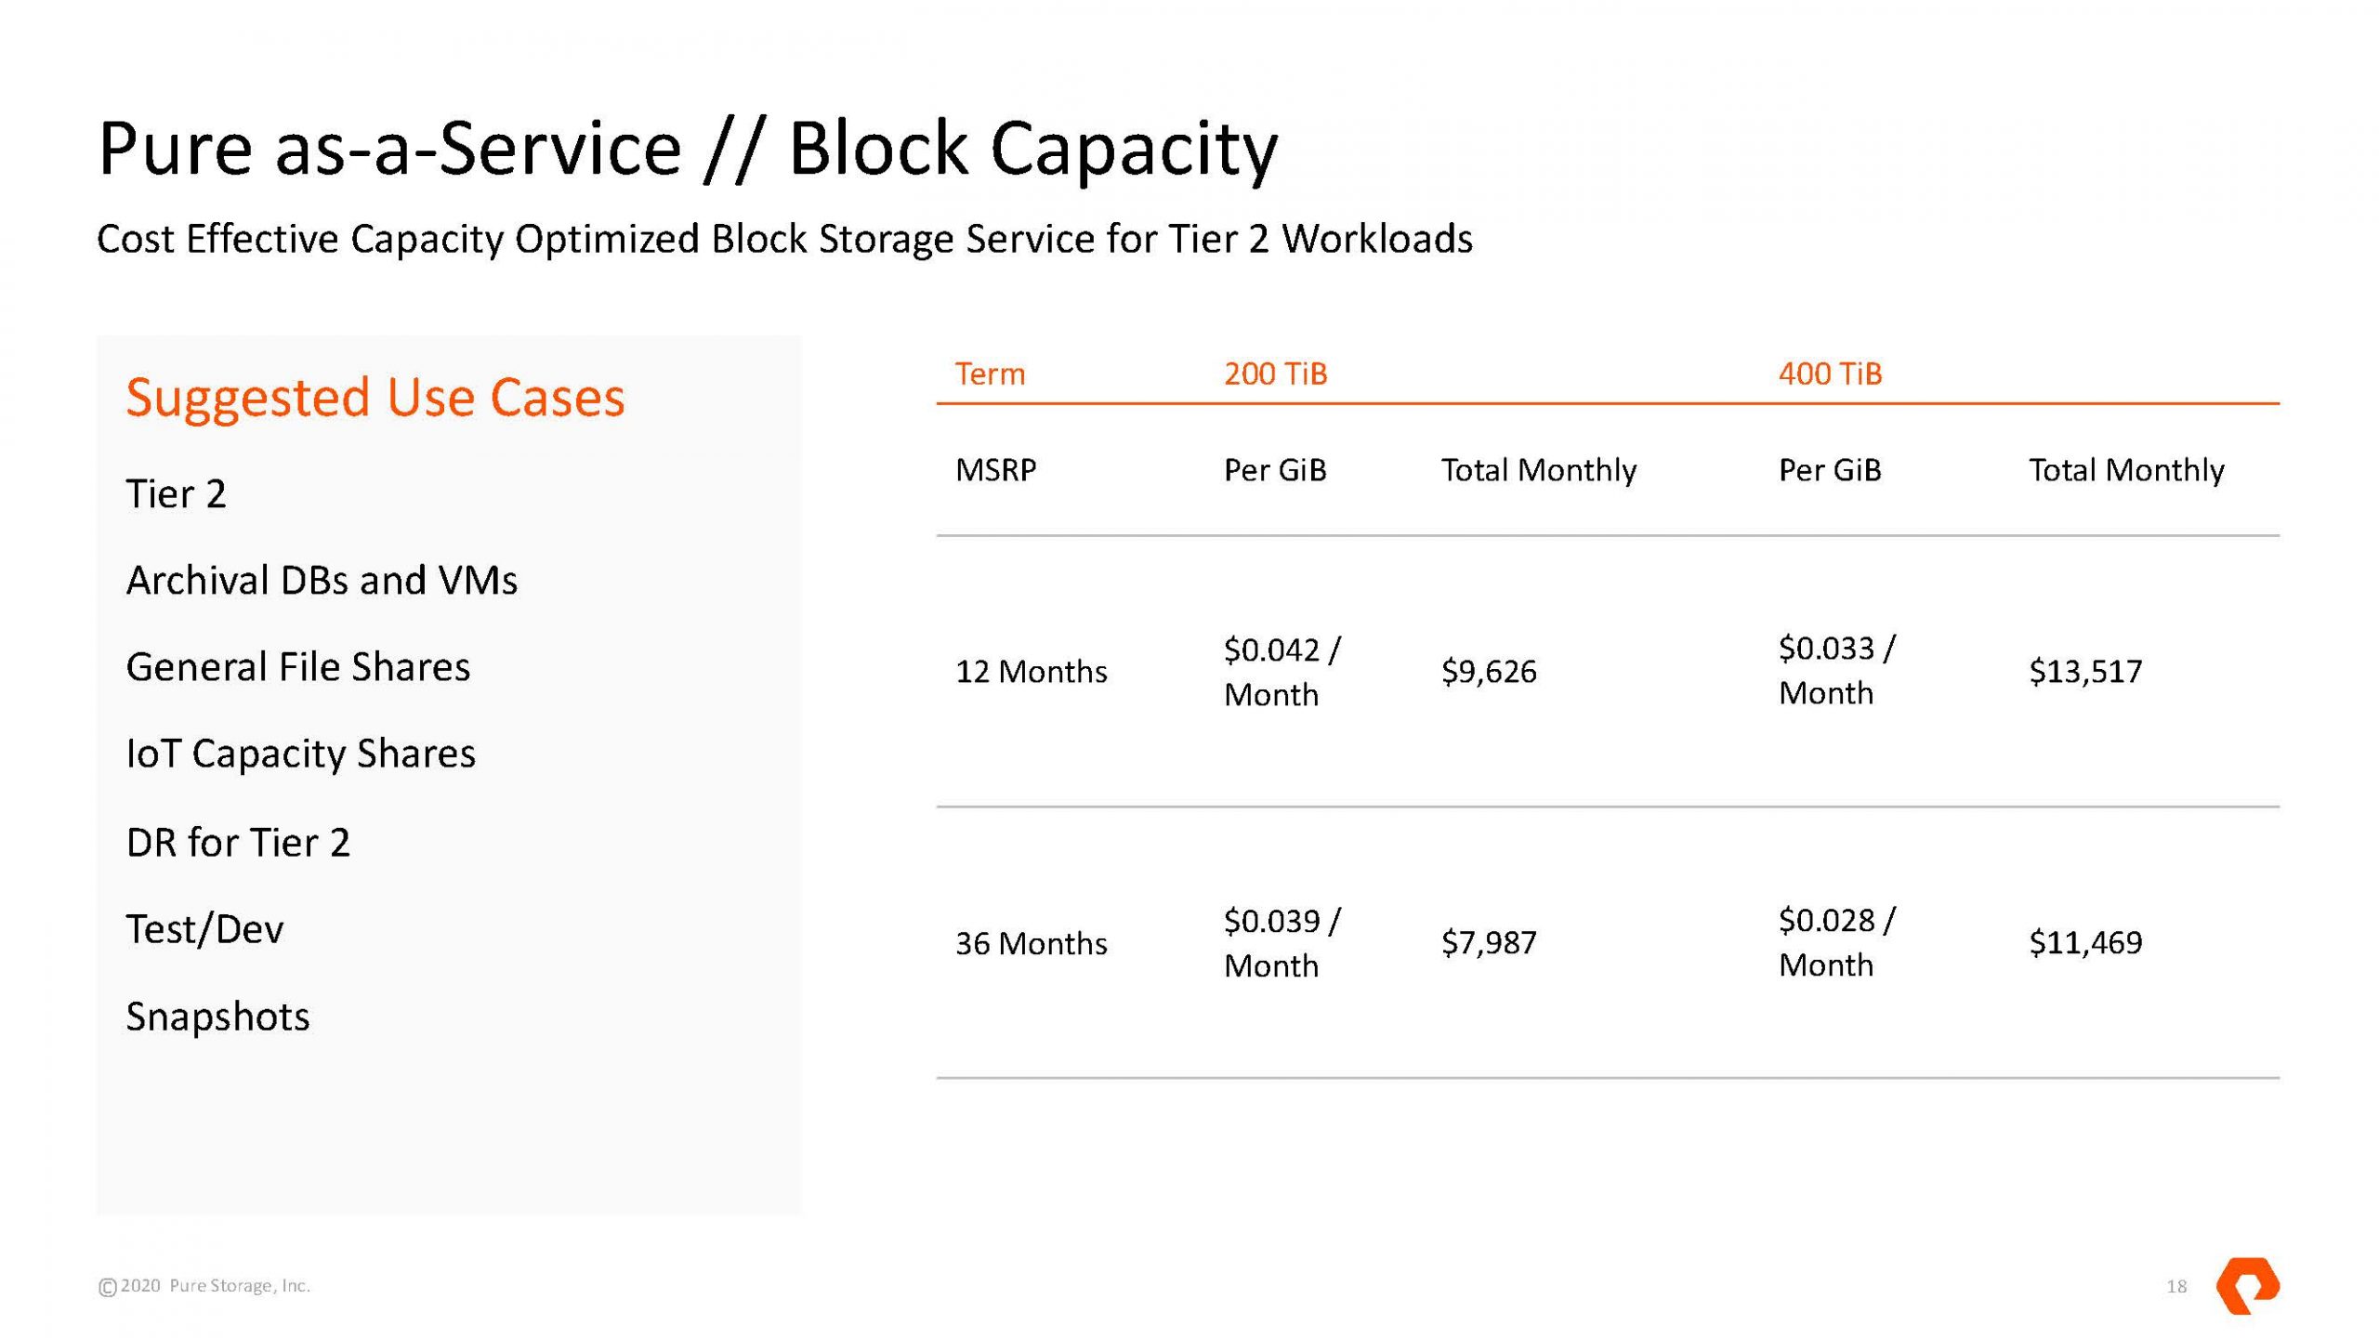2379x1338 pixels.
Task: Click the "Archival DBs and VMs" item
Action: [x=322, y=581]
